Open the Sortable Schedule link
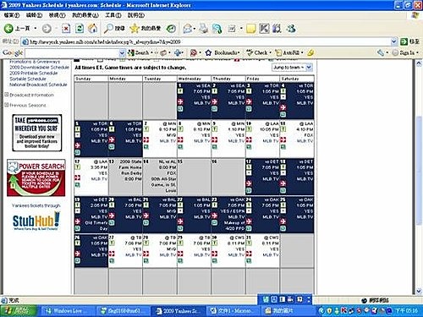The image size is (423, 317). [x=28, y=79]
